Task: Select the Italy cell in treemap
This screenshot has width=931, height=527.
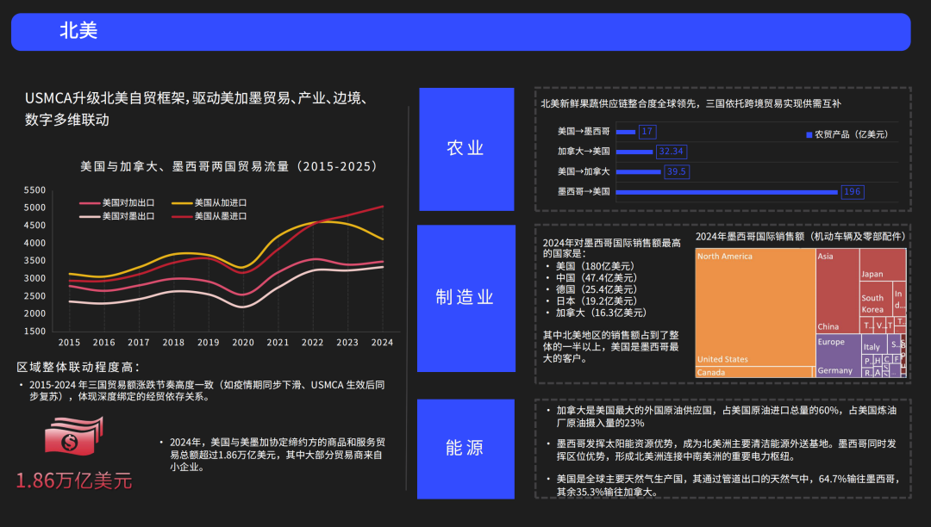Action: click(872, 346)
